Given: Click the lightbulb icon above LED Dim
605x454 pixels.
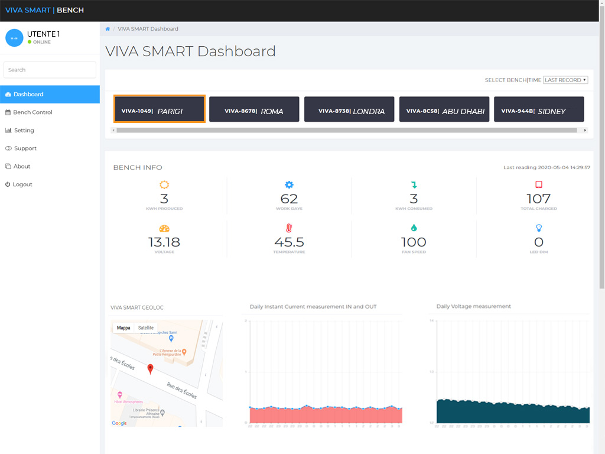Looking at the screenshot, I should click(x=539, y=228).
